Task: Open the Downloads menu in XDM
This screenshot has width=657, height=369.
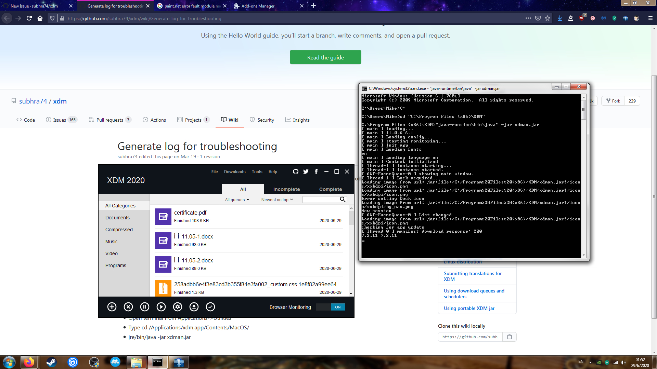Action: click(x=235, y=172)
